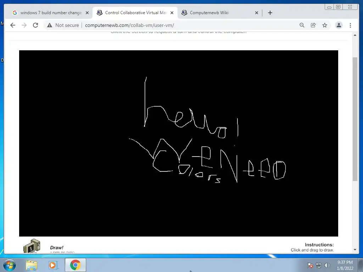Restore down the Chrome window
The width and height of the screenshot is (363, 272).
click(338, 7)
